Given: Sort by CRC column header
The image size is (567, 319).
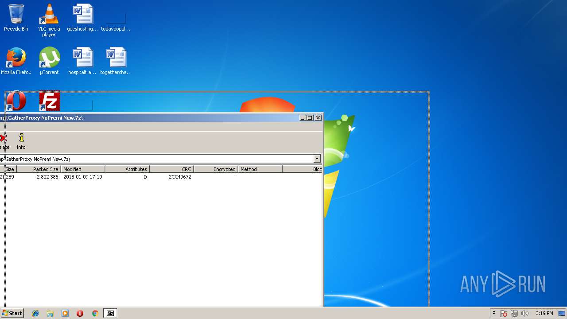Looking at the screenshot, I should 171,169.
